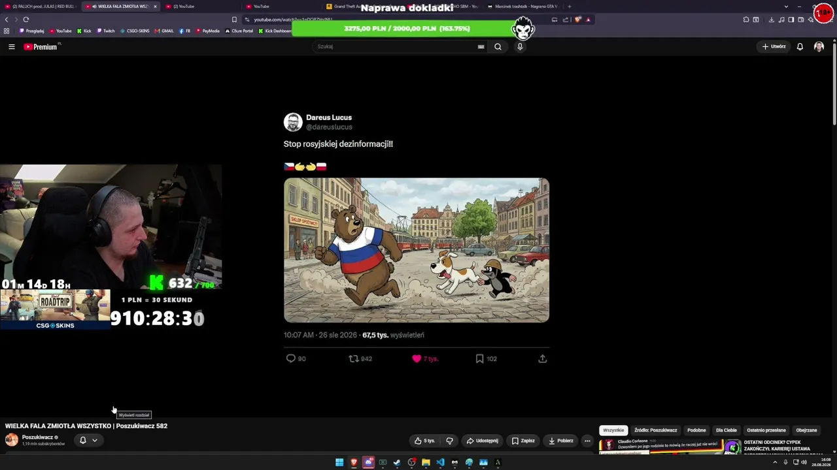This screenshot has height=470, width=837.
Task: Select the Obejrzane filter chip
Action: coord(806,430)
